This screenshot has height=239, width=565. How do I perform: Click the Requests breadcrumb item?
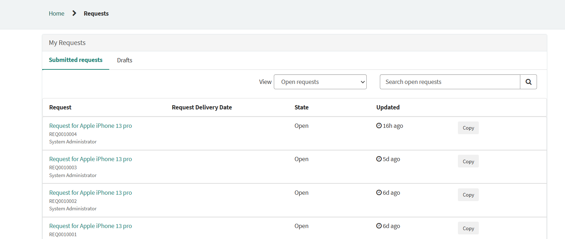(x=96, y=13)
